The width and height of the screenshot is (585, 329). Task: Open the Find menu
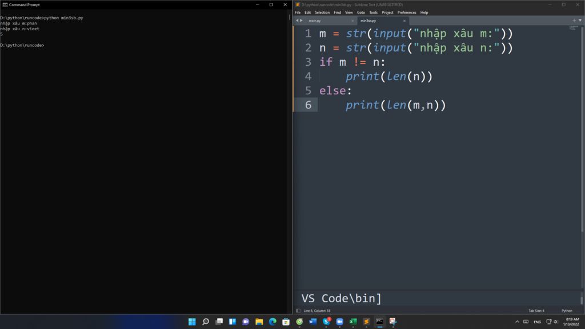coord(337,13)
